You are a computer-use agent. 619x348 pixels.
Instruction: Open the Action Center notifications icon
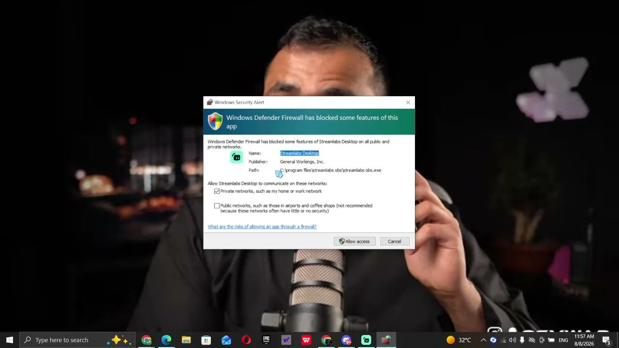pyautogui.click(x=607, y=340)
